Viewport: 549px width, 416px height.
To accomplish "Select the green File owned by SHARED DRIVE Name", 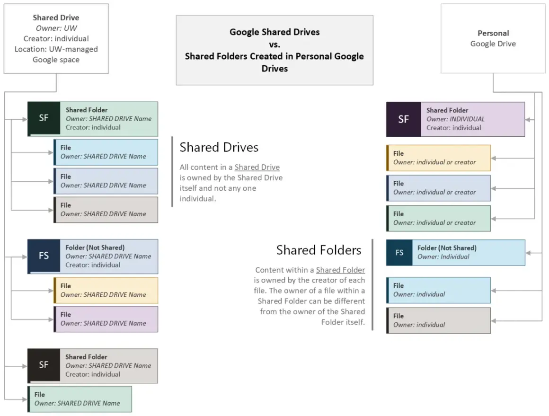I will [x=80, y=399].
